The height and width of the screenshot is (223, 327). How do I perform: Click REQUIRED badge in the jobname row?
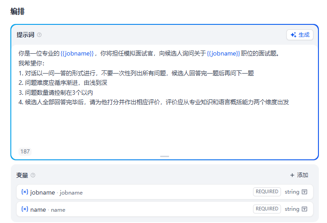[x=267, y=192]
